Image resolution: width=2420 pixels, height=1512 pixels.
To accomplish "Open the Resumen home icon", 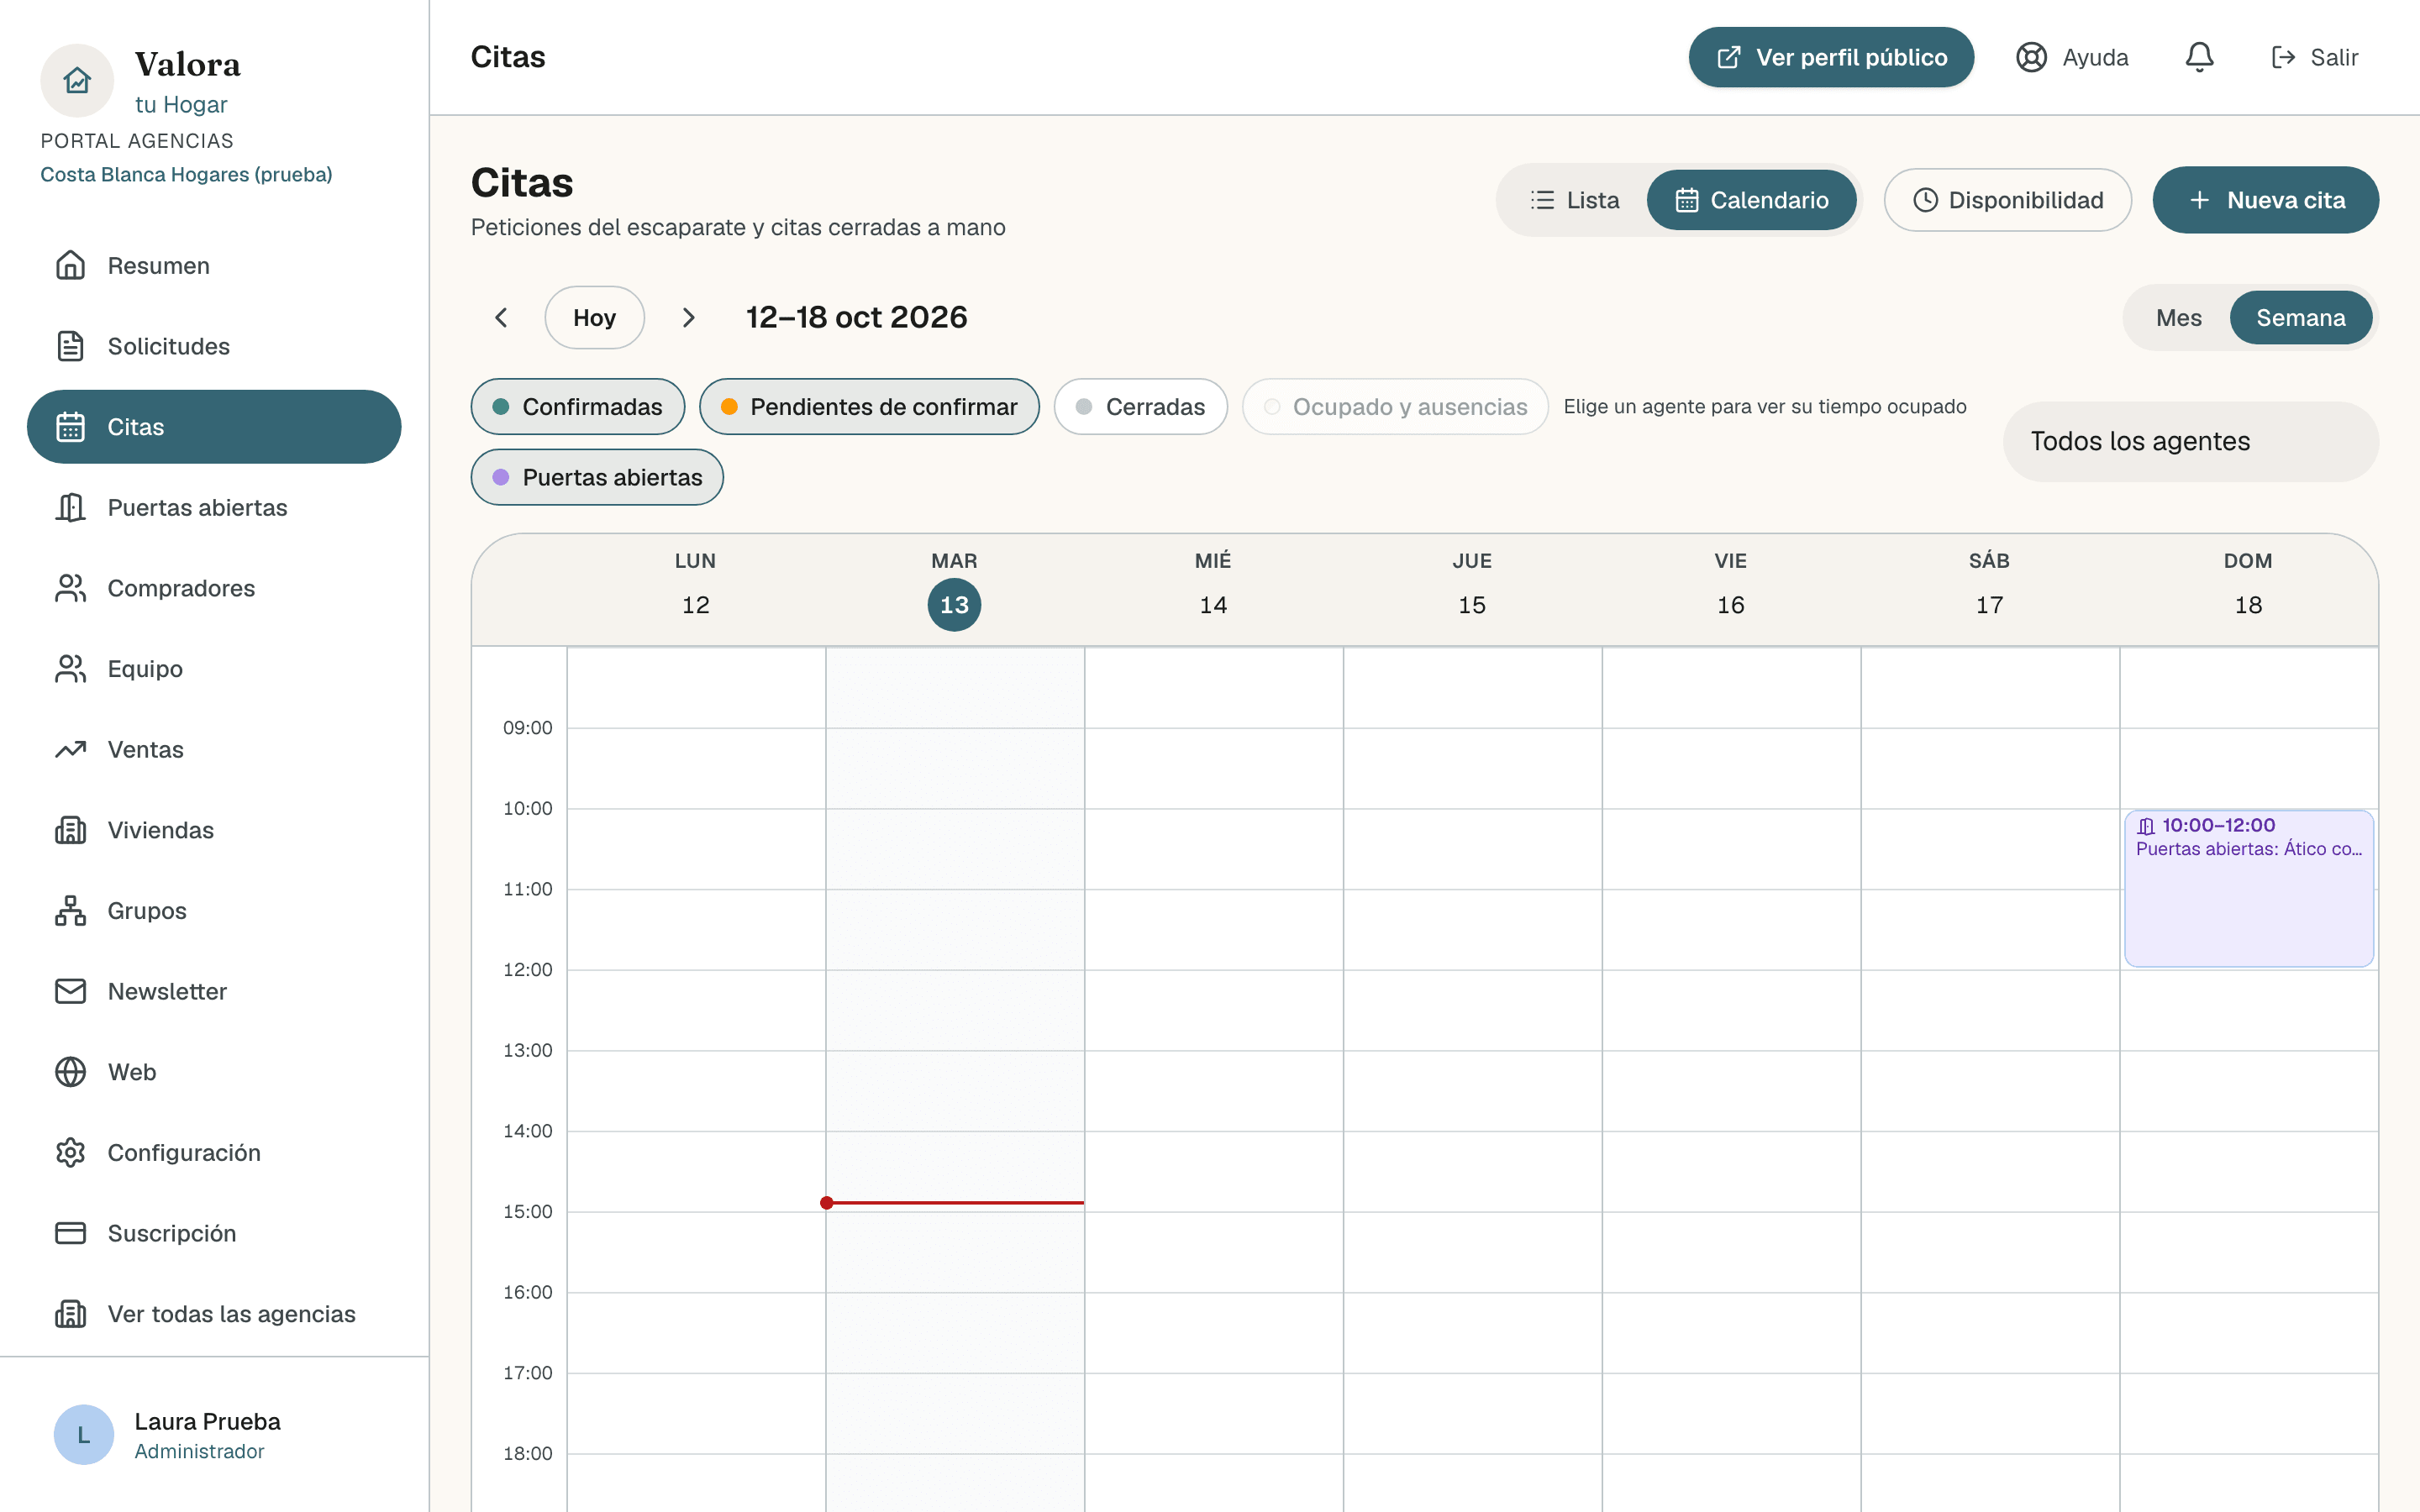I will 70,265.
